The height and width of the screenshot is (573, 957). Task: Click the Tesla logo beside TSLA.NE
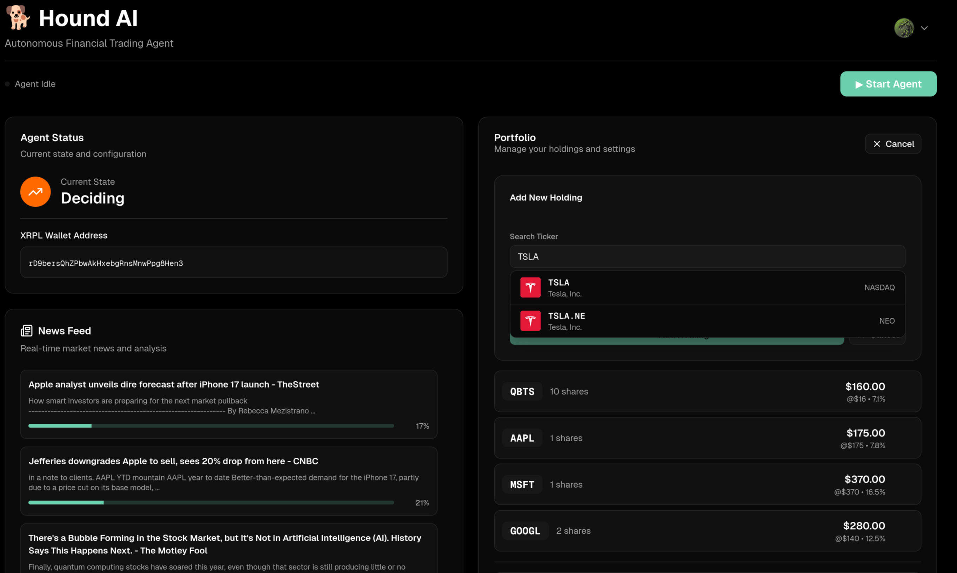(530, 321)
